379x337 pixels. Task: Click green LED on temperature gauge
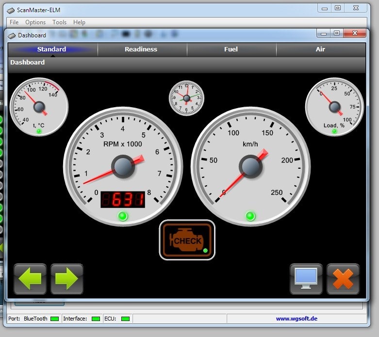click(x=39, y=131)
